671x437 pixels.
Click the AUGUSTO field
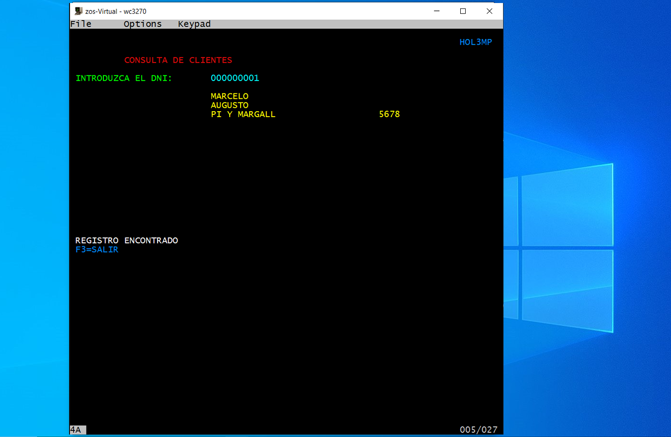(229, 105)
